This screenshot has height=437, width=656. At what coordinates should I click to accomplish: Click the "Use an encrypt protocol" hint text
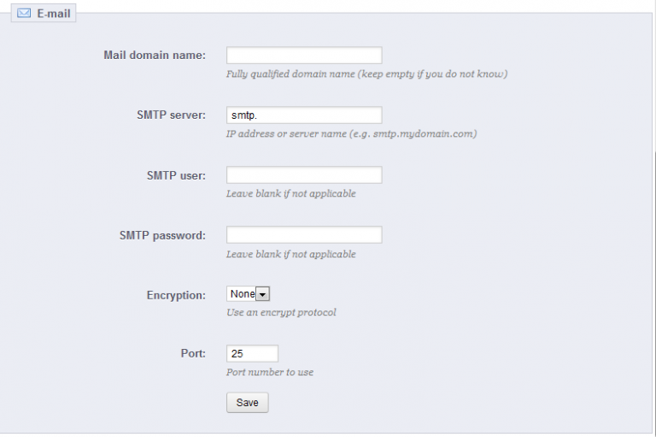pos(281,313)
